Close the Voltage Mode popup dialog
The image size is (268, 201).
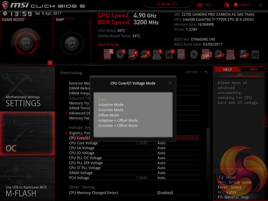tap(170, 83)
